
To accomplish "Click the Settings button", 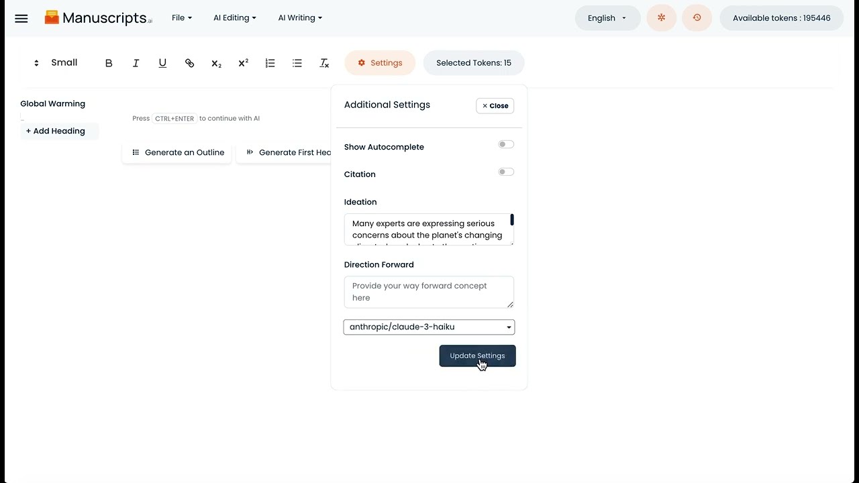I will 380,63.
